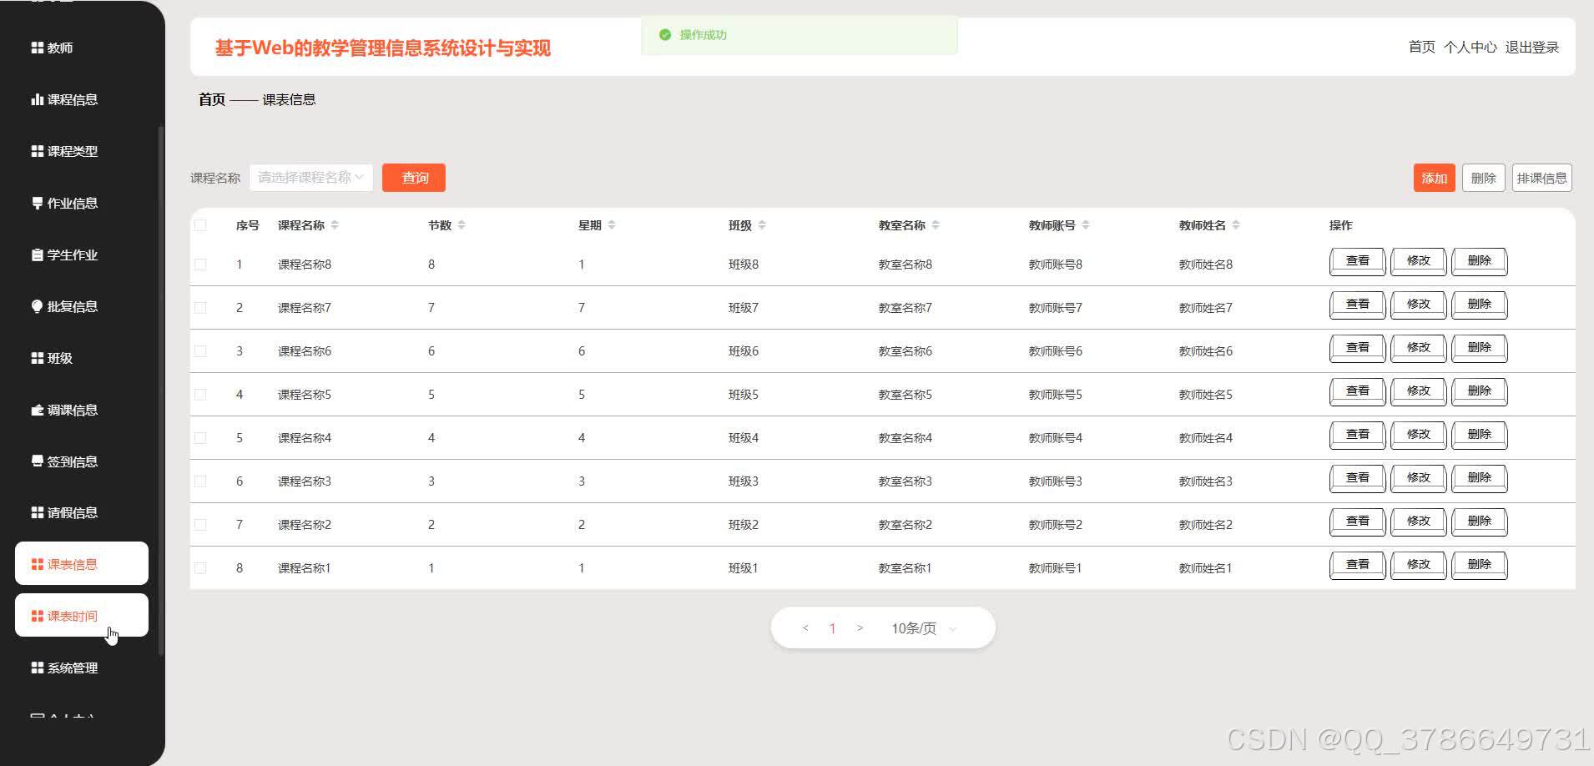Check the row for 课程名称3

click(x=200, y=481)
